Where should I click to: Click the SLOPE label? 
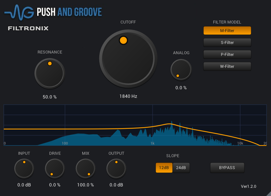pyautogui.click(x=173, y=156)
